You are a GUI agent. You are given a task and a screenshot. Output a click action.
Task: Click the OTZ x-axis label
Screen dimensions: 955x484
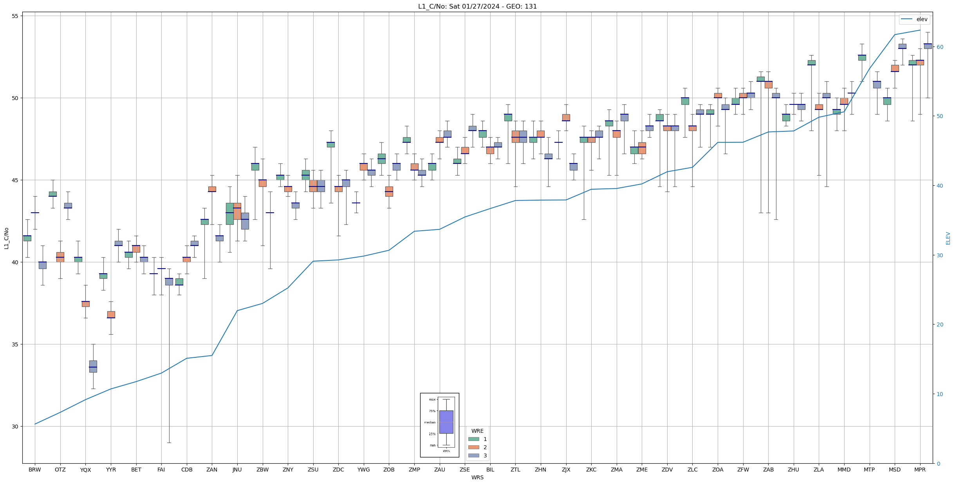[x=60, y=470]
